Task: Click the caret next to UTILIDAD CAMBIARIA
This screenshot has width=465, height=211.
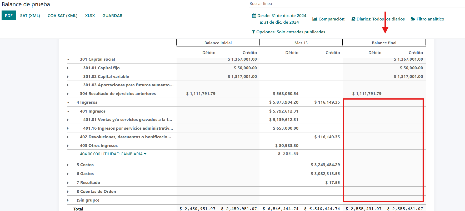Action: [145, 154]
